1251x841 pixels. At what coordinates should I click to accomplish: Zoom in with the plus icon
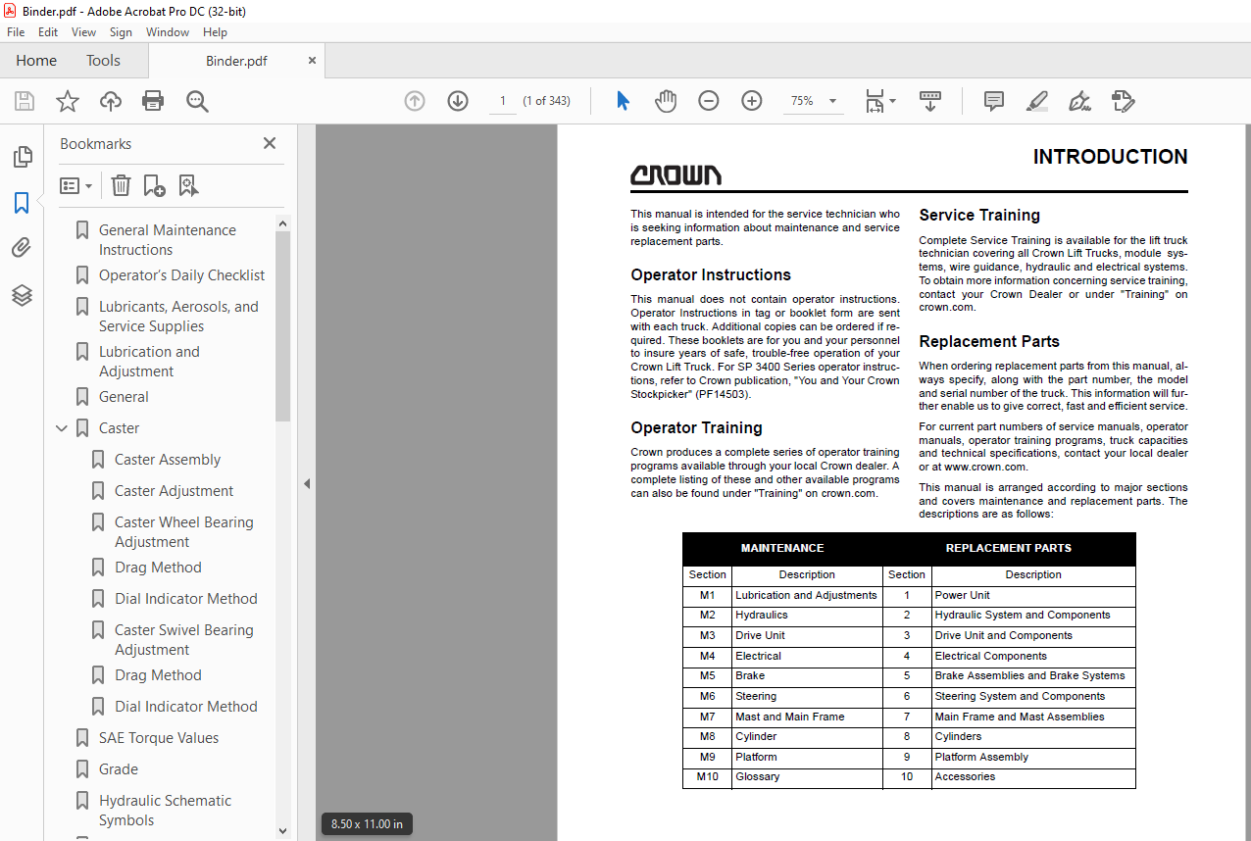(x=752, y=101)
